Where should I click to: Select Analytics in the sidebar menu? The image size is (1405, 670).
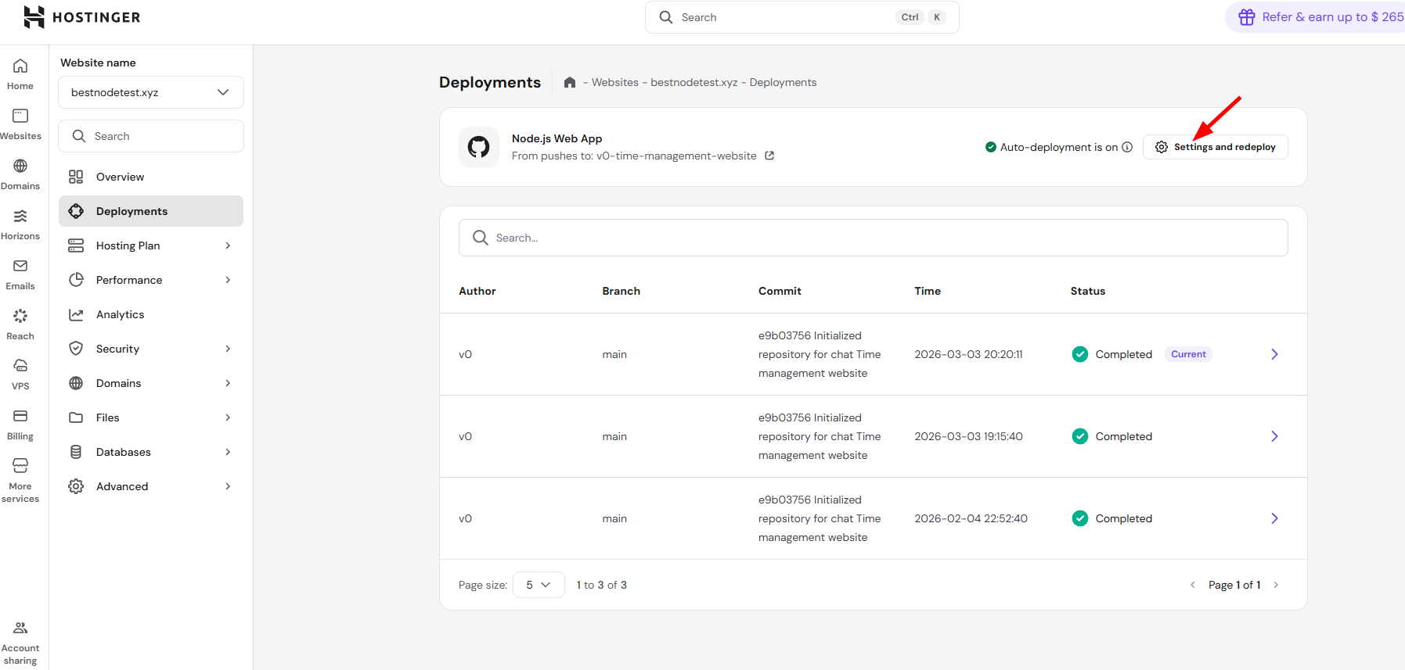120,314
